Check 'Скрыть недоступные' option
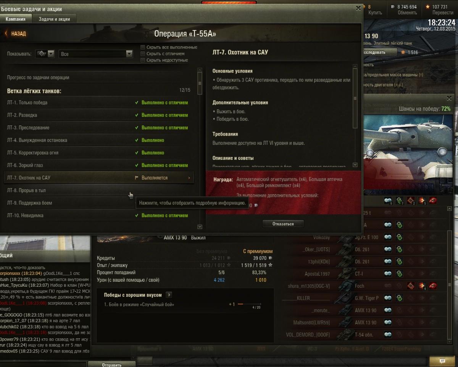This screenshot has width=458, height=367. (x=143, y=60)
